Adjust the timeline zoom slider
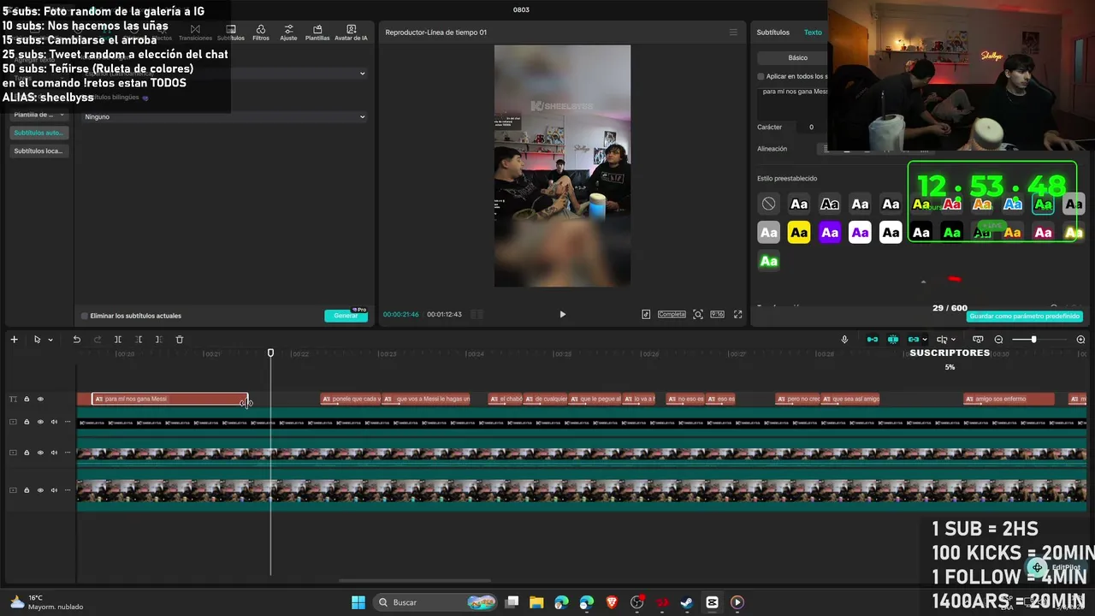This screenshot has width=1095, height=616. pyautogui.click(x=1033, y=340)
